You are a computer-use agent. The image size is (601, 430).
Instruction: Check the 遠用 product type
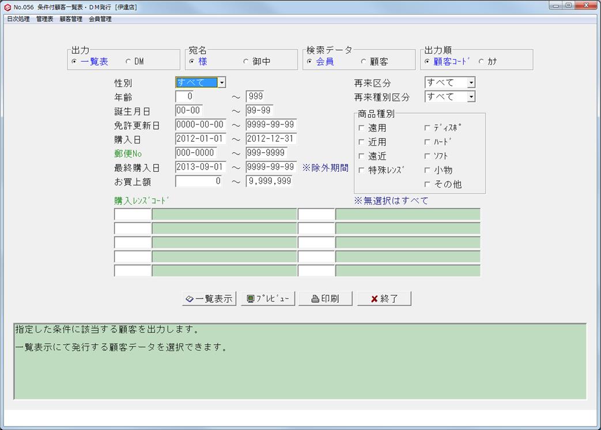tap(361, 127)
